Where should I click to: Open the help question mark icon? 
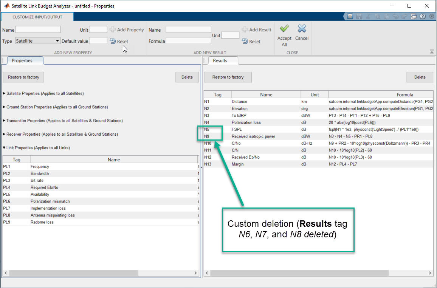point(423,16)
